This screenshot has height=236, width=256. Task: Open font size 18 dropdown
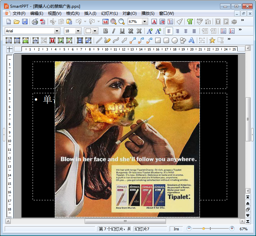[78, 31]
